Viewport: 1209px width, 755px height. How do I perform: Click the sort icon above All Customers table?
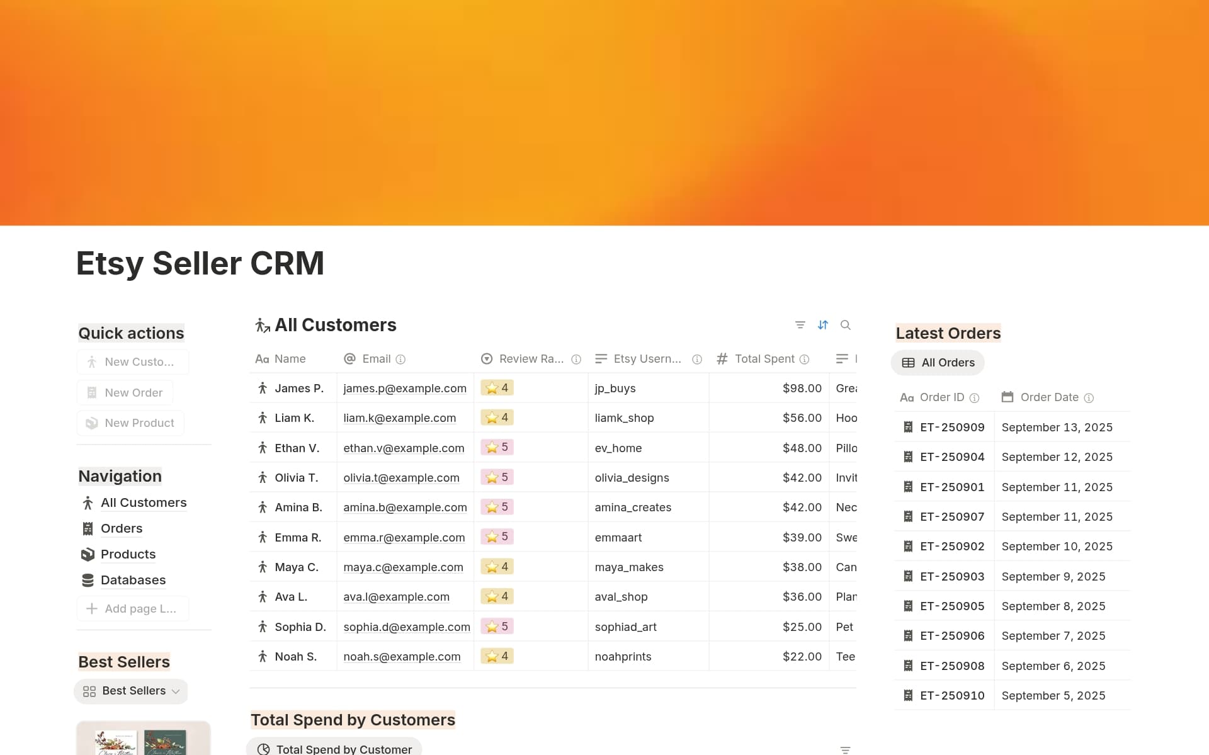(x=823, y=324)
